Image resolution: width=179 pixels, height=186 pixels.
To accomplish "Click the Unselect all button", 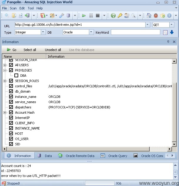I will [53, 50].
